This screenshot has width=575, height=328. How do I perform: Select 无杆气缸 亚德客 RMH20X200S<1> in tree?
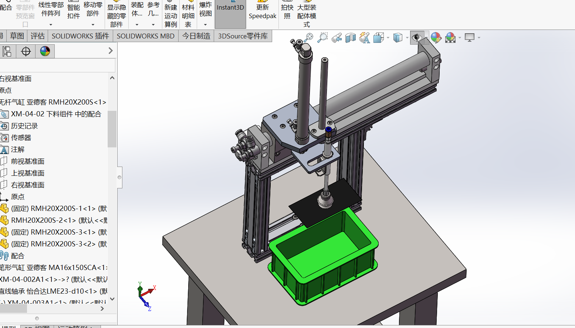(x=53, y=102)
